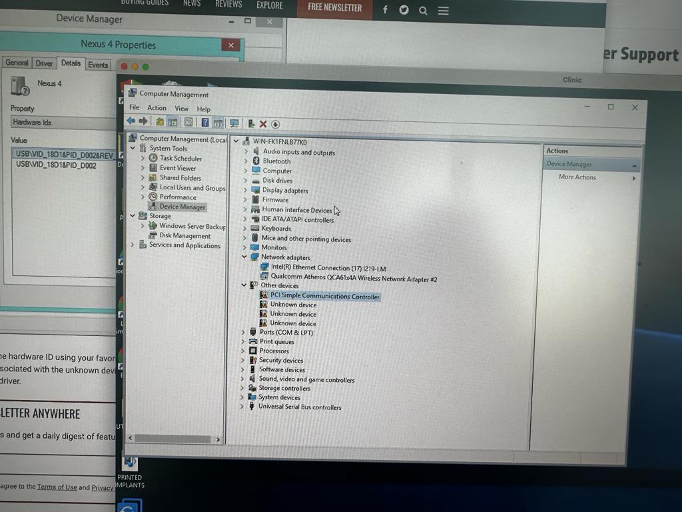This screenshot has height=512, width=682.
Task: Switch to the Driver tab in Nexus 4 Properties
Action: click(x=44, y=63)
